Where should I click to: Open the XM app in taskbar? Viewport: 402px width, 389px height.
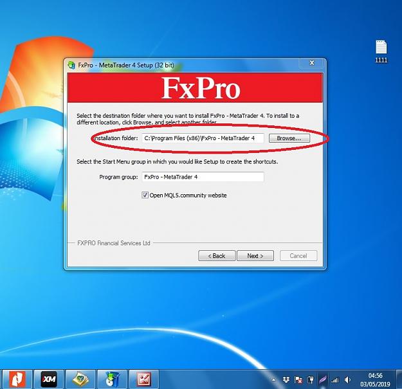click(49, 379)
